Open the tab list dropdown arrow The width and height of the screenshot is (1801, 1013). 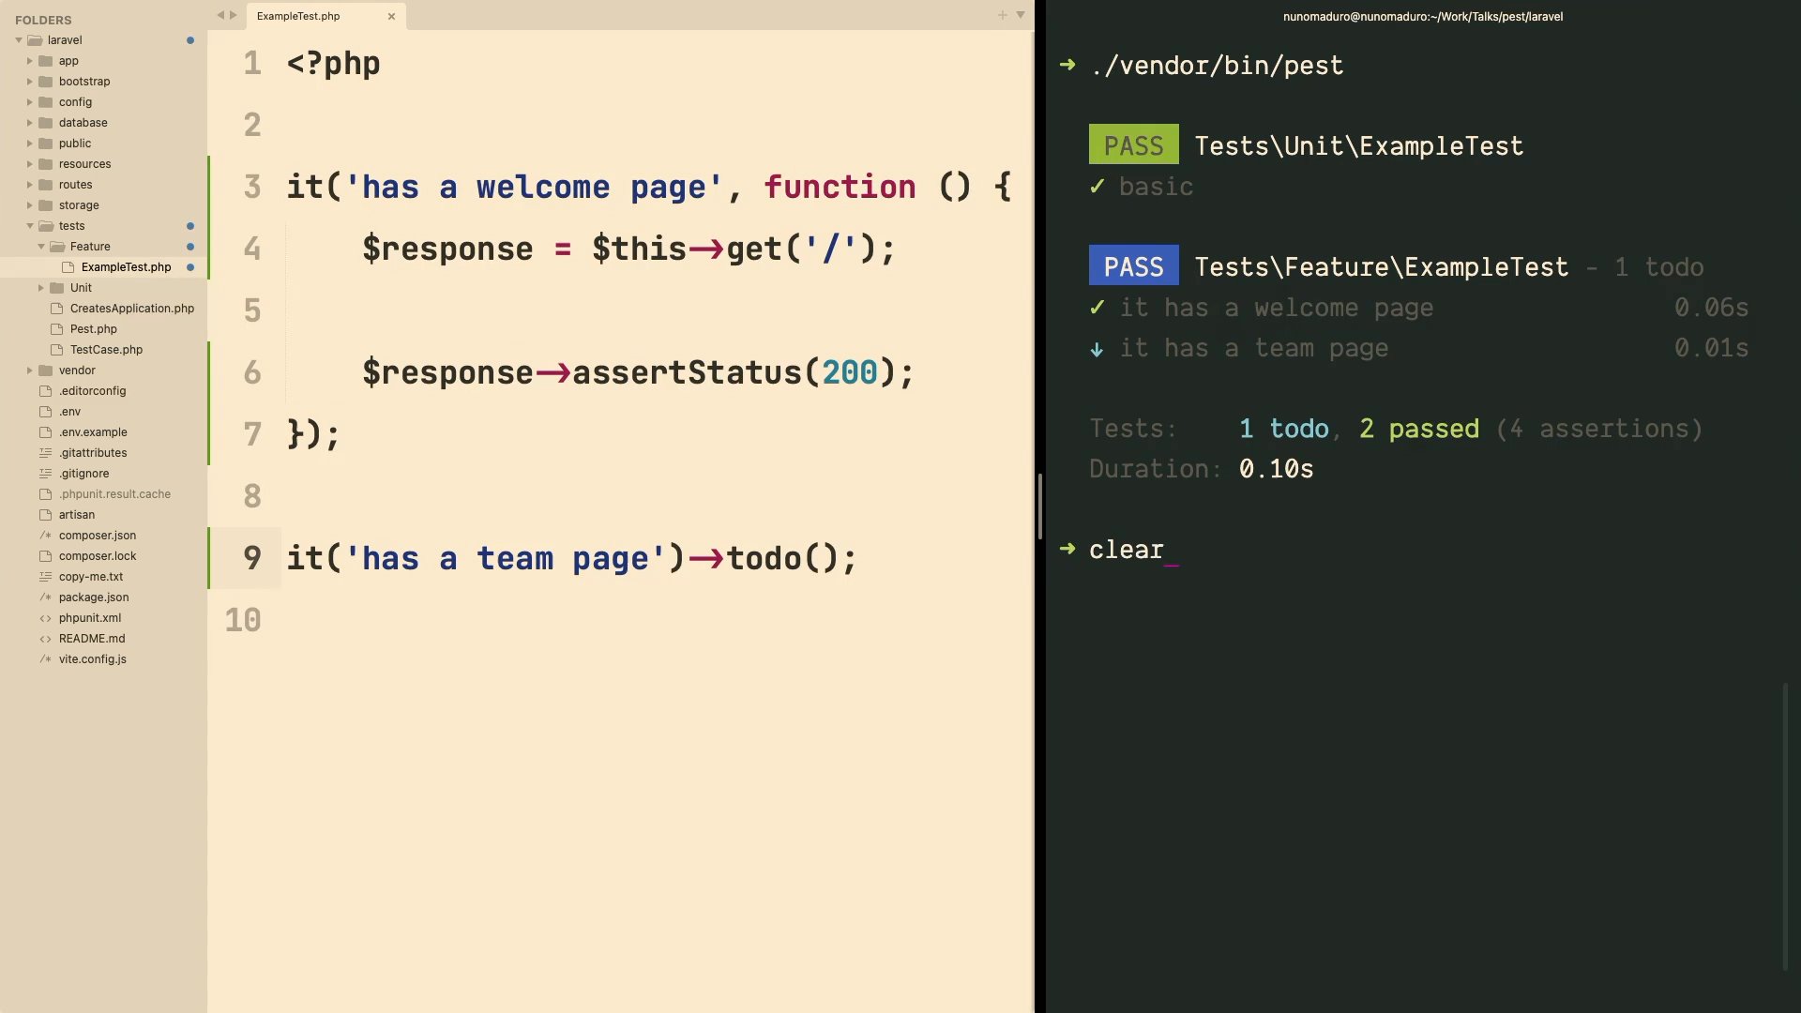(x=1021, y=15)
